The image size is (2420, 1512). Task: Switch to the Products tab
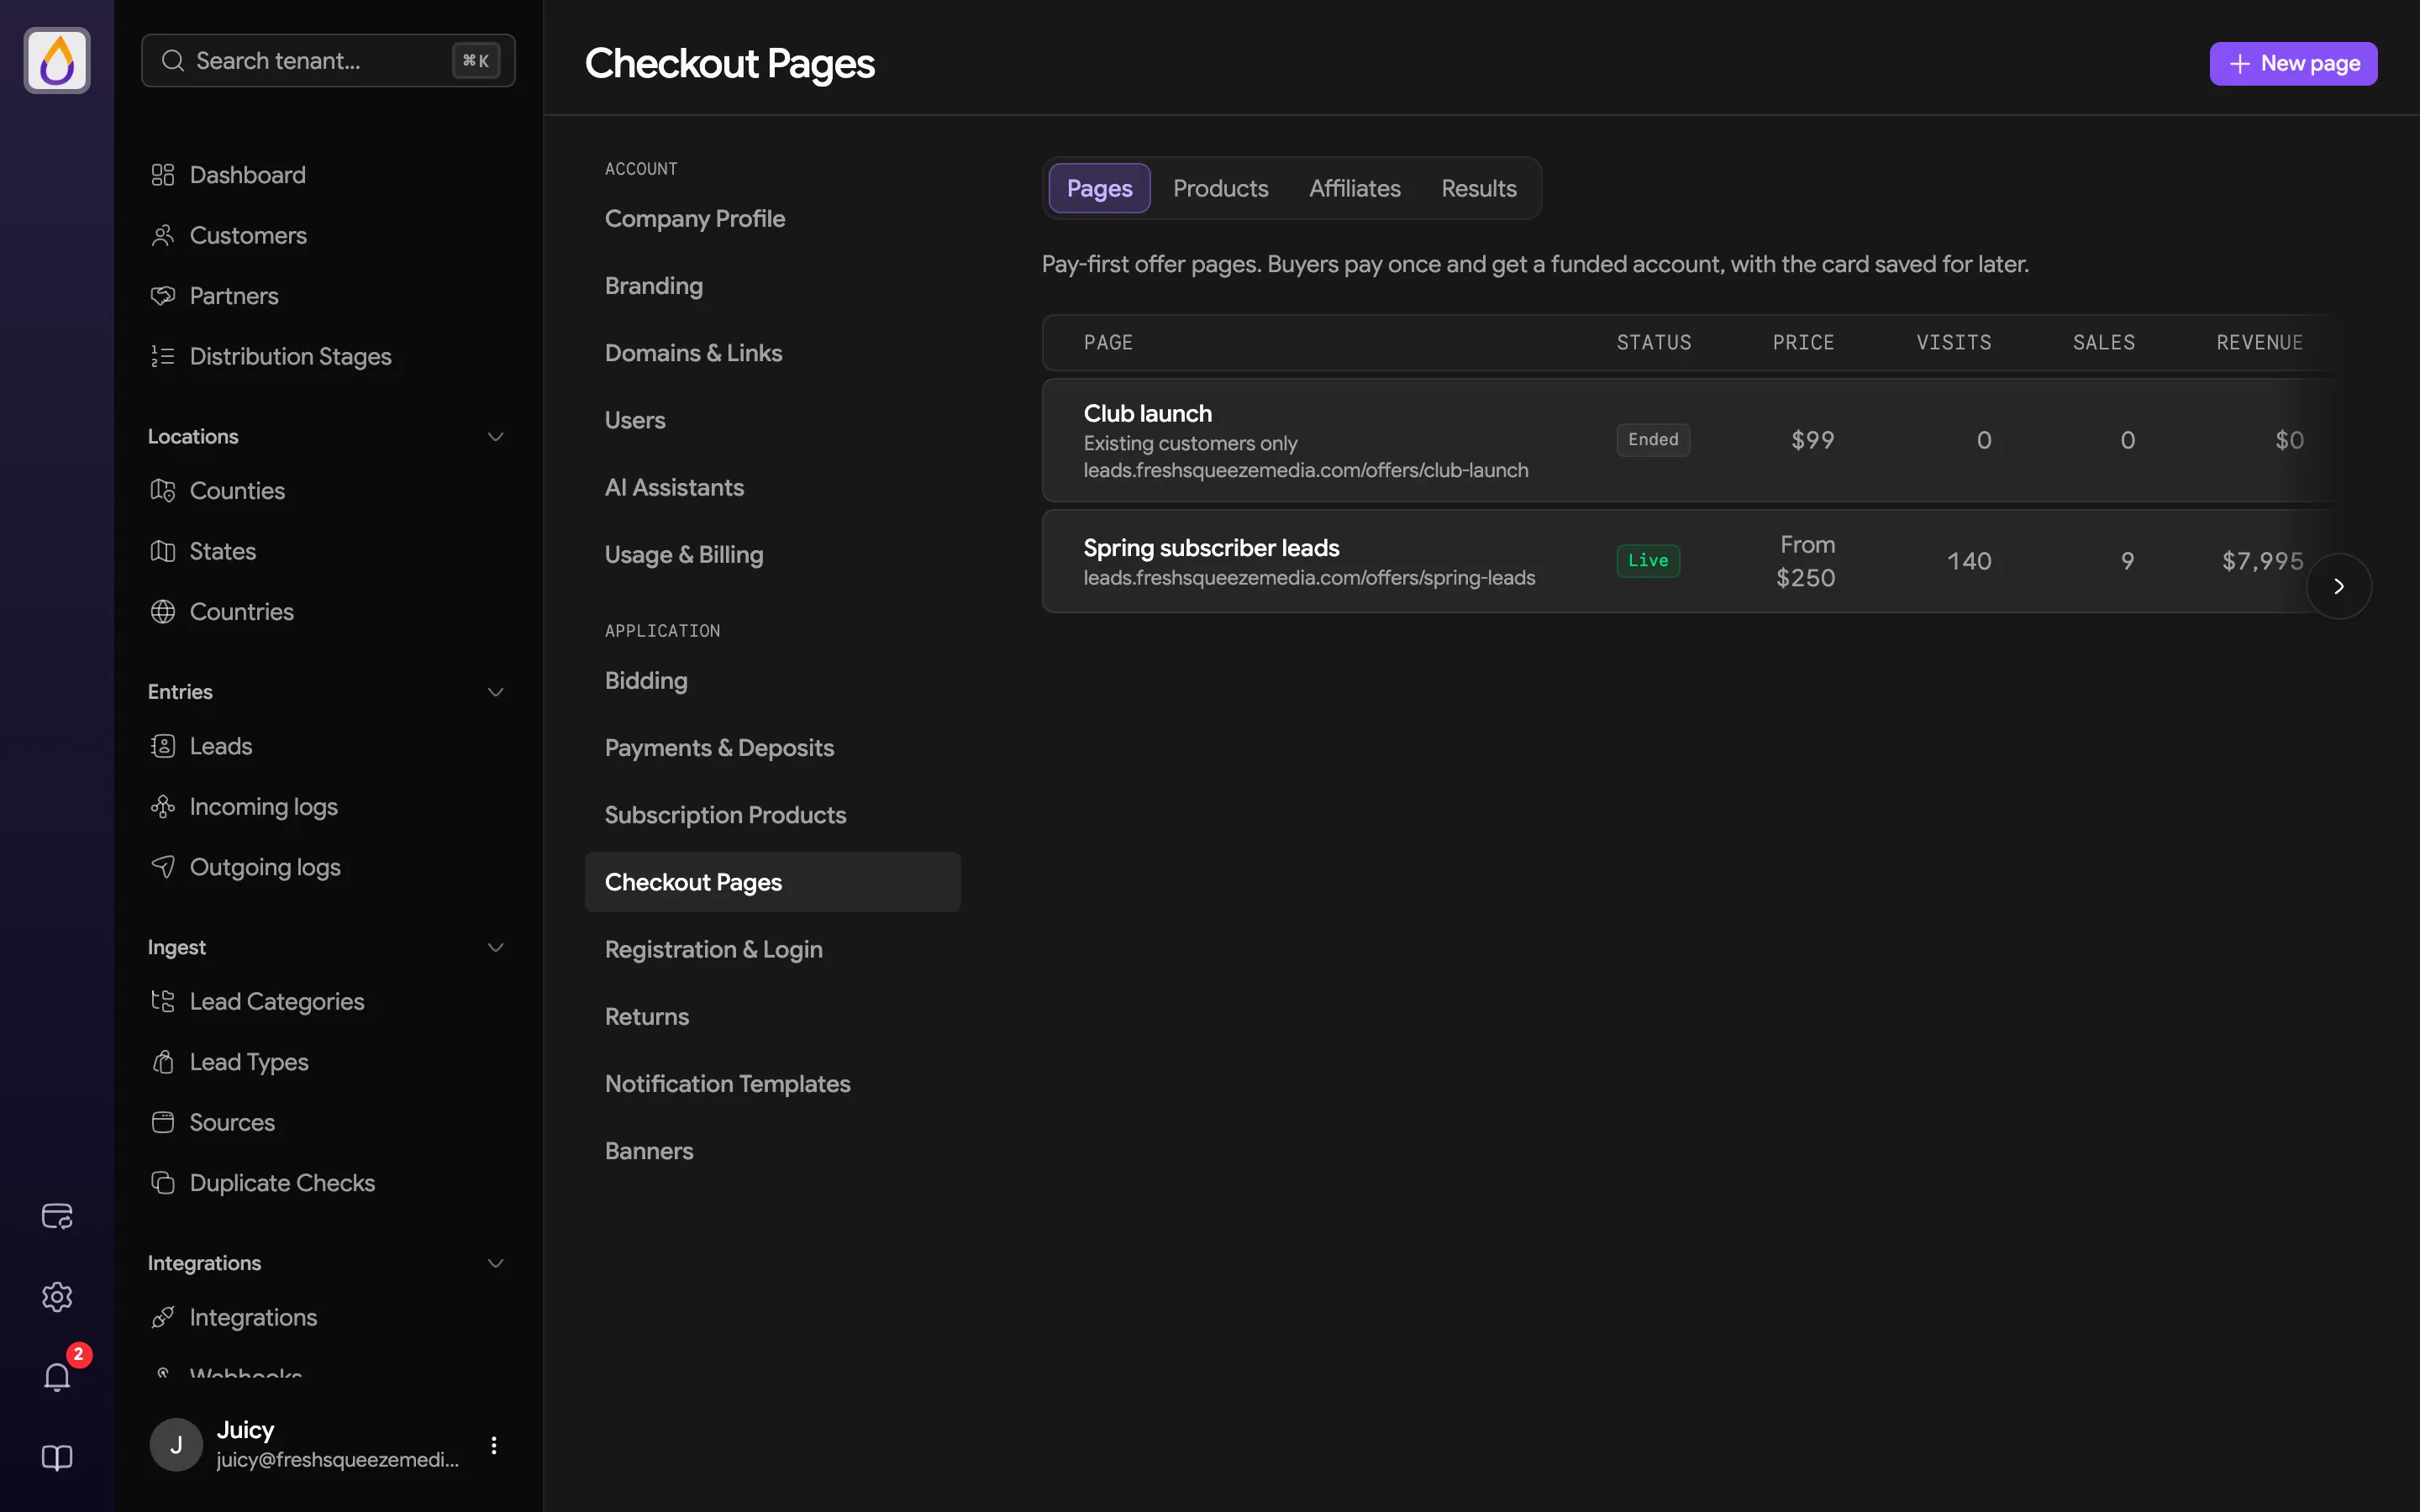click(x=1220, y=188)
